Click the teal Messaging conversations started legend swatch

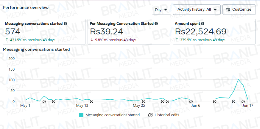[x=81, y=115]
